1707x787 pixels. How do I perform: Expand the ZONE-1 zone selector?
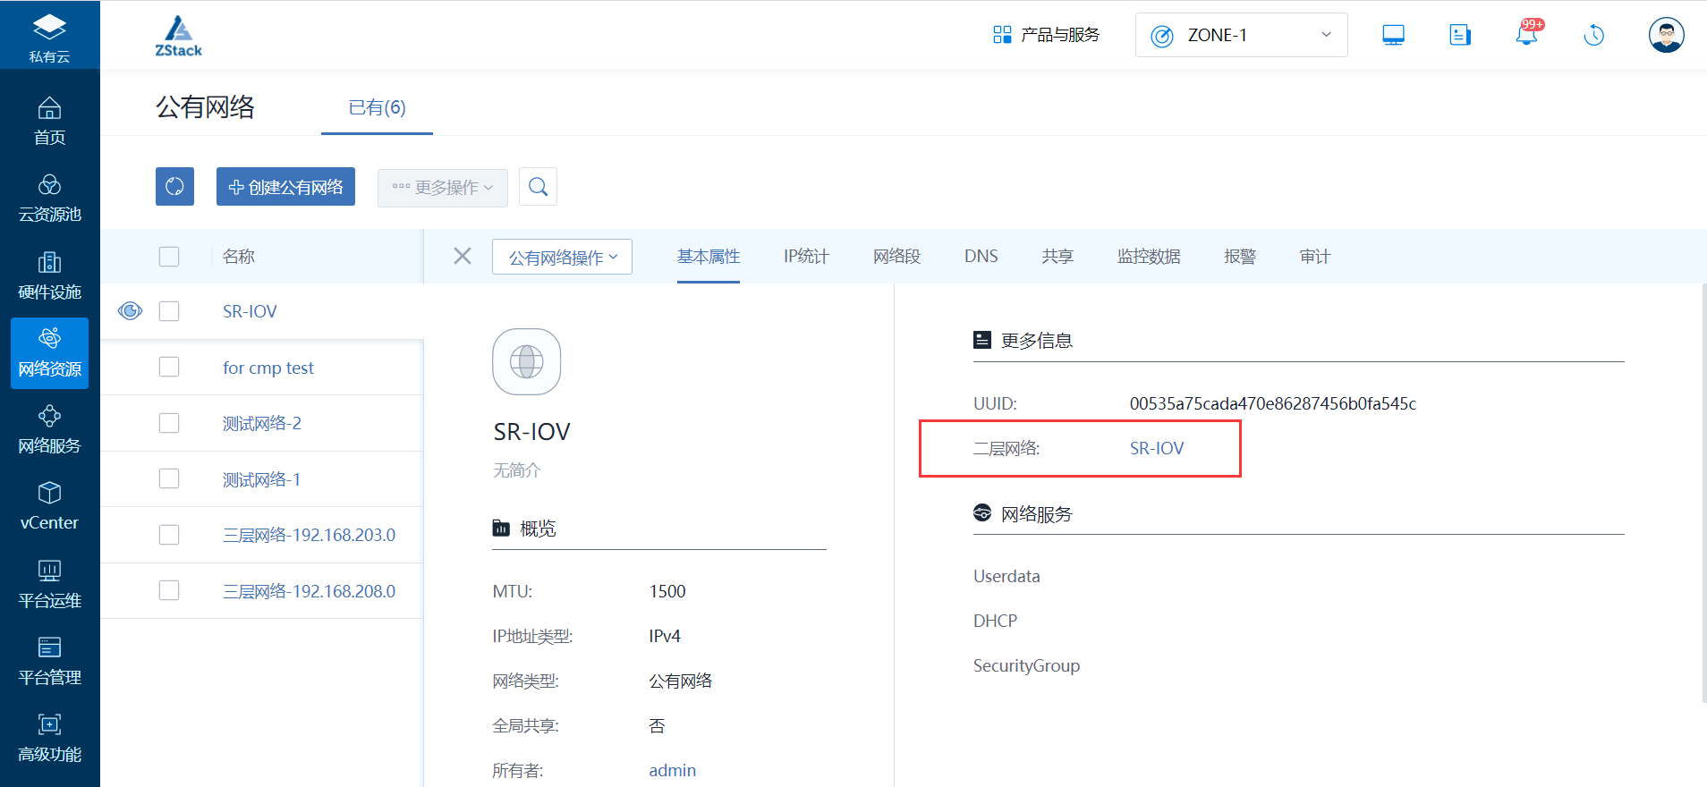tap(1241, 35)
